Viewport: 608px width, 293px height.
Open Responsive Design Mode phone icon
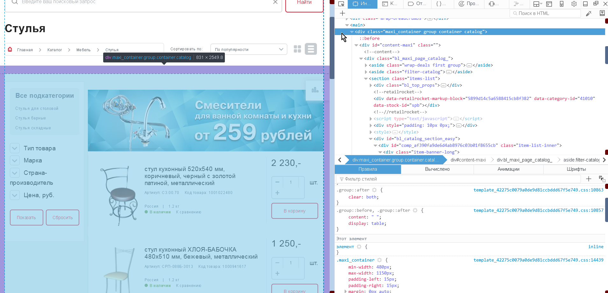(x=561, y=4)
